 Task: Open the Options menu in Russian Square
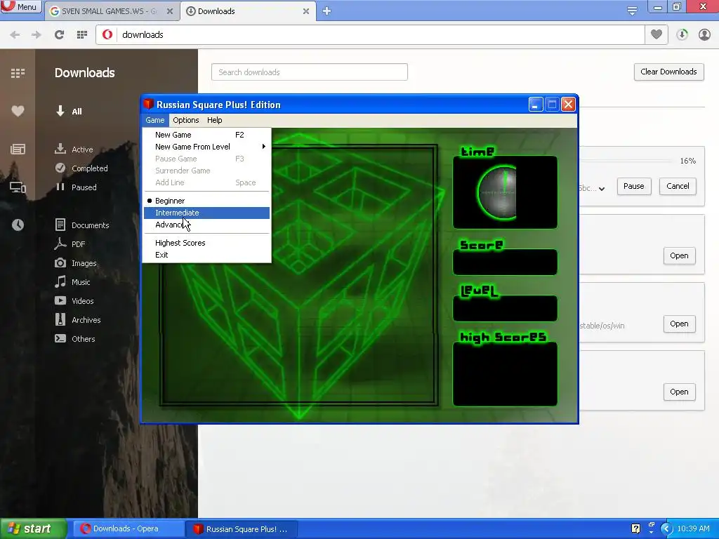click(x=185, y=120)
